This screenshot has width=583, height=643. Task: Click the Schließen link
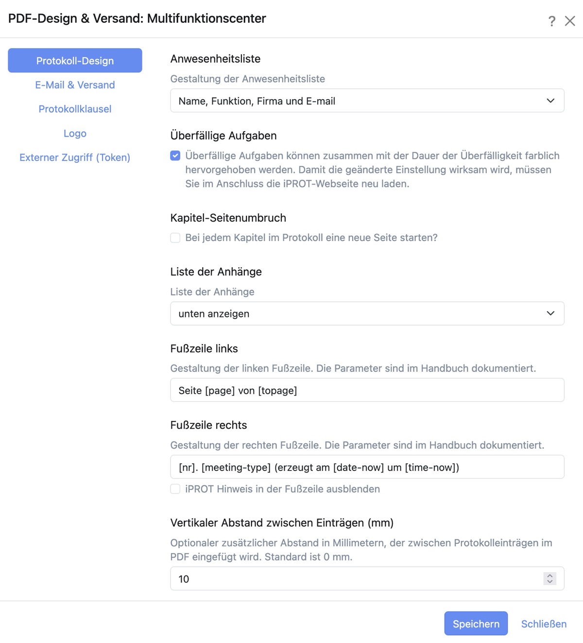[x=544, y=624]
